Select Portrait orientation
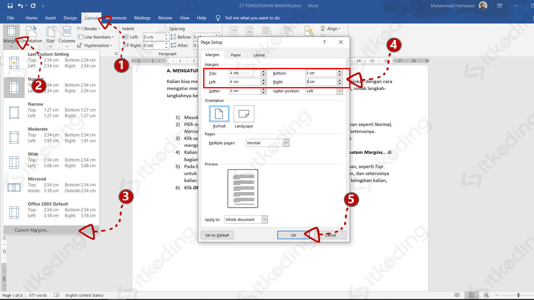Screen dimensions: 534x300 (219, 117)
